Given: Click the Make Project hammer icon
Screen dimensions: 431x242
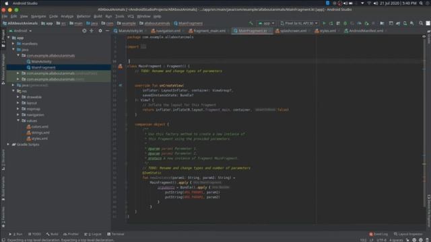Looking at the screenshot, I should 251,24.
